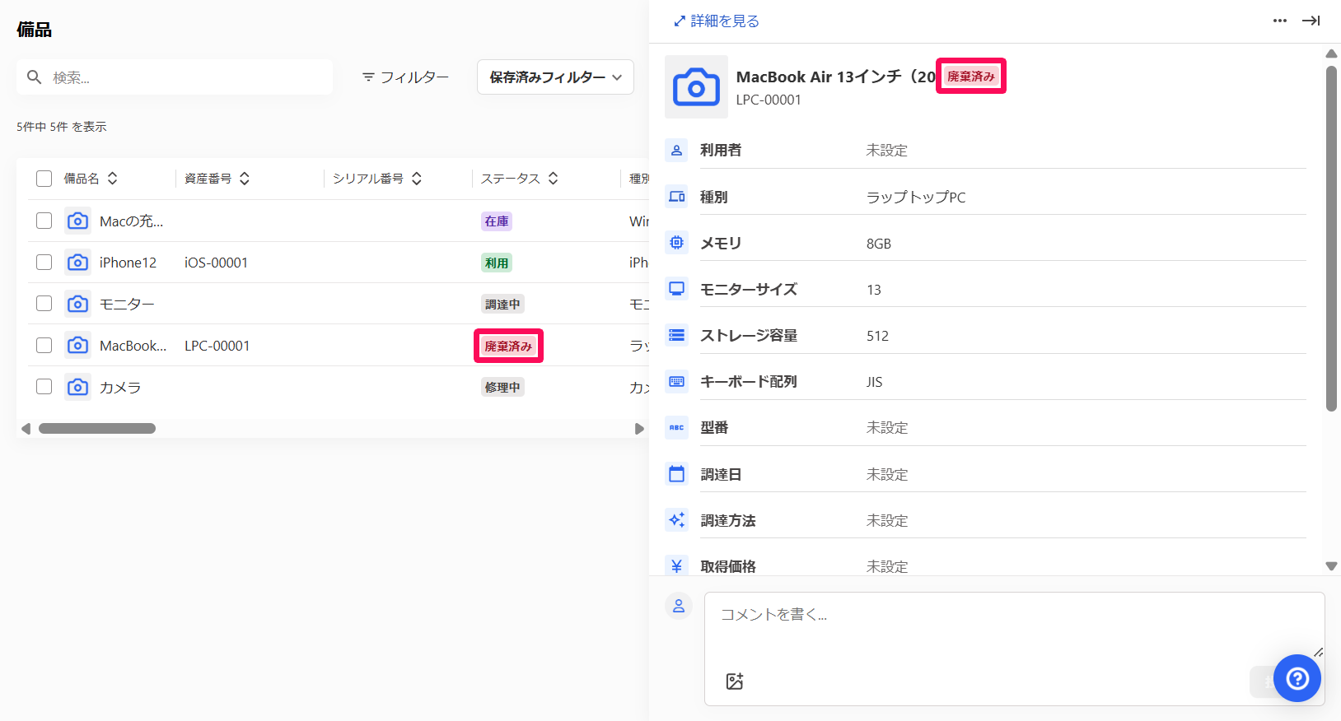Click the MacBook Air 13インチ title
This screenshot has width=1341, height=721.
pos(835,77)
